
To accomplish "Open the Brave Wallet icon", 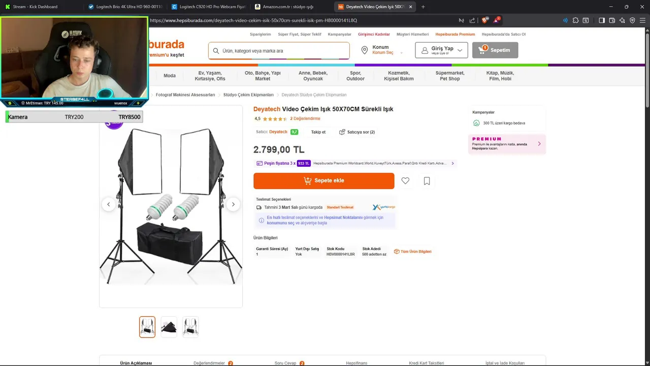I will [612, 20].
